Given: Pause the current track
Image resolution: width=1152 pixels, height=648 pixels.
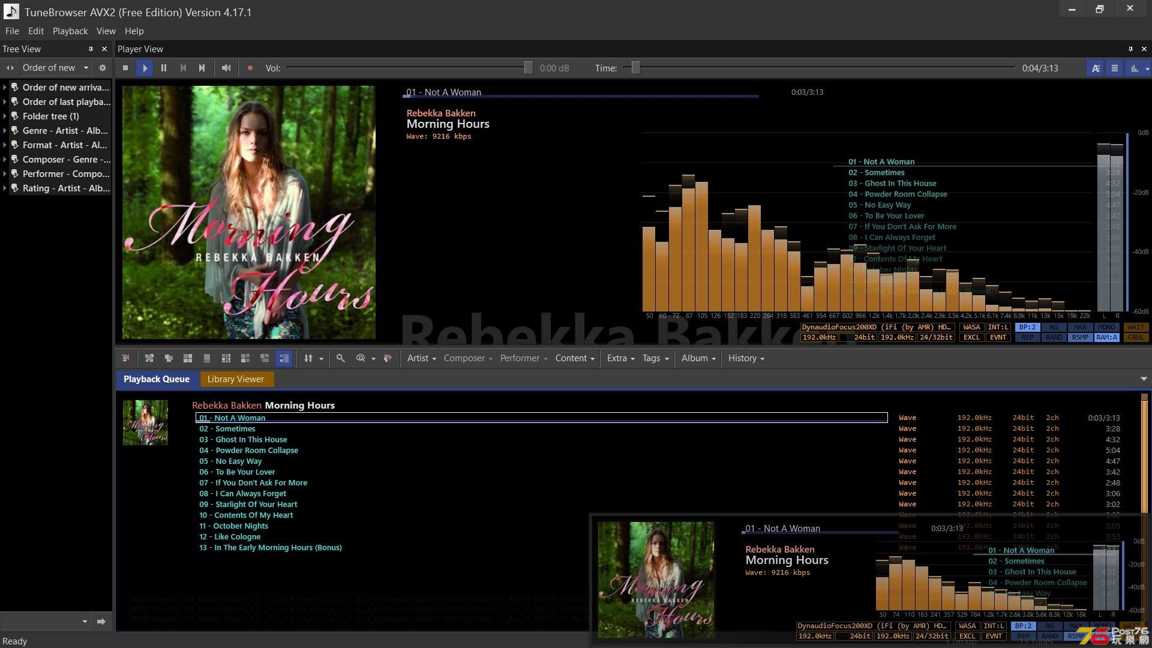Looking at the screenshot, I should coord(164,68).
